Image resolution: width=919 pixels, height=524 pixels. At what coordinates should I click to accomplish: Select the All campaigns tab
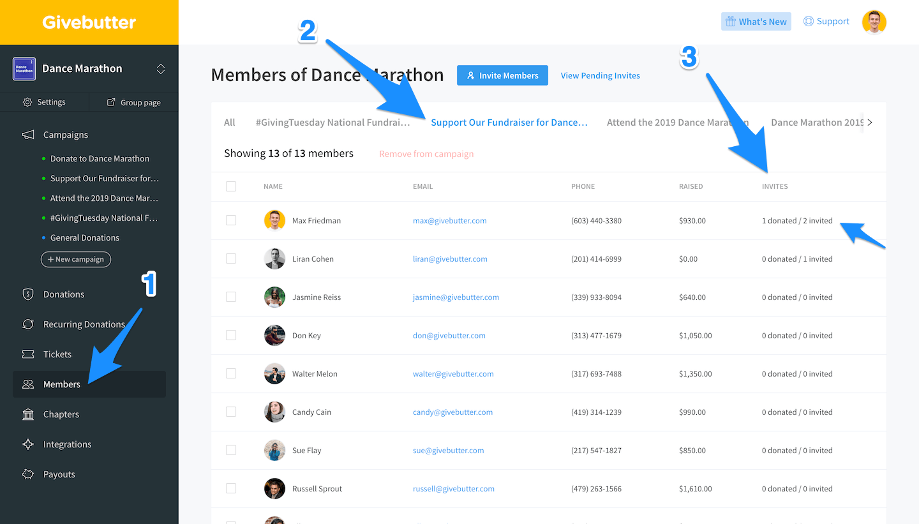[x=230, y=122]
